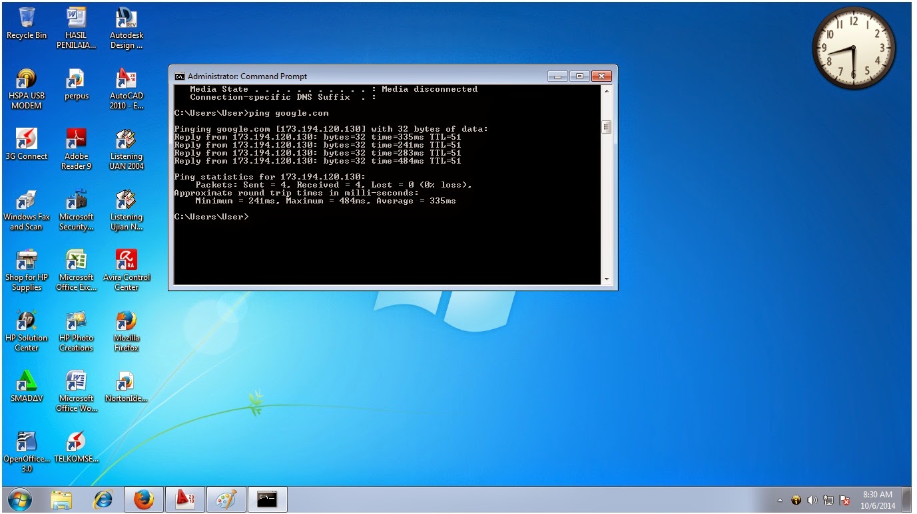The height and width of the screenshot is (514, 917).
Task: Click the "Minimum = 241ms" summary line
Action: tap(326, 201)
